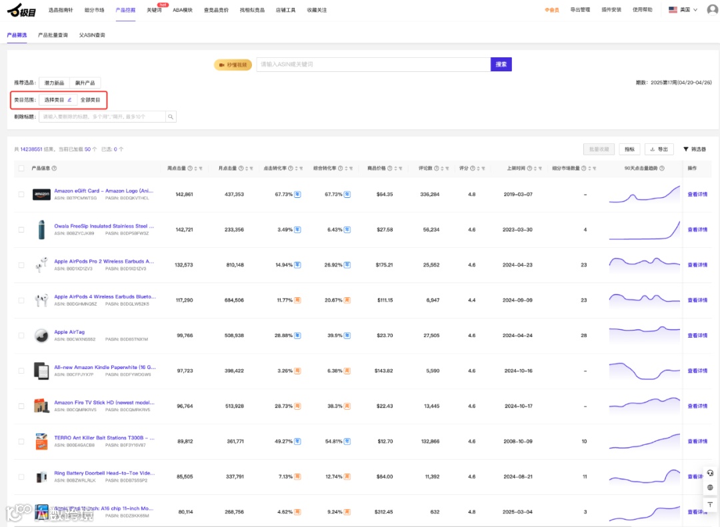Click the back-to-top arrow icon
720x527 pixels.
coord(710,504)
